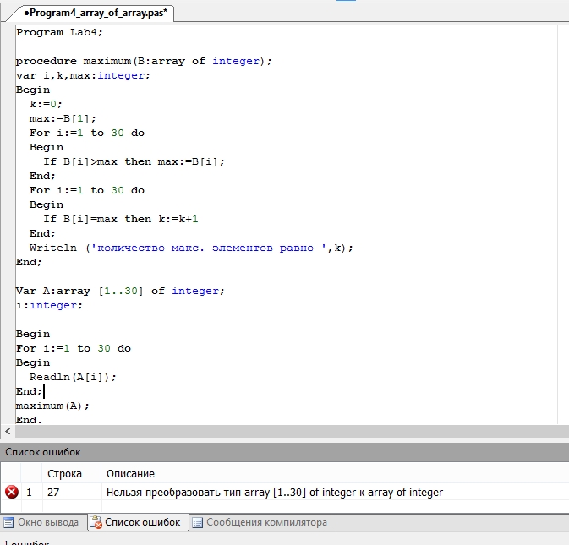Click the Writeln 'количество макс. элементов' line

[191, 248]
